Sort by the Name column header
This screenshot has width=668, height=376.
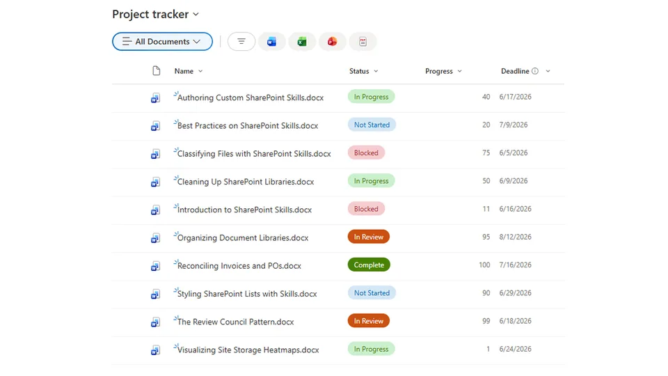coord(189,71)
